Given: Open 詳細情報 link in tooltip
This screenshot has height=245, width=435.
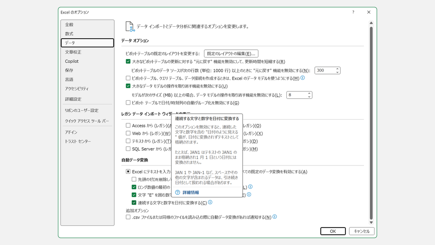Looking at the screenshot, I should coord(191,193).
